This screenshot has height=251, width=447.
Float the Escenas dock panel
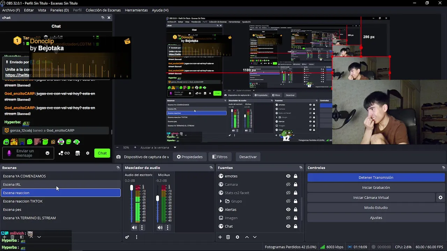tap(118, 168)
